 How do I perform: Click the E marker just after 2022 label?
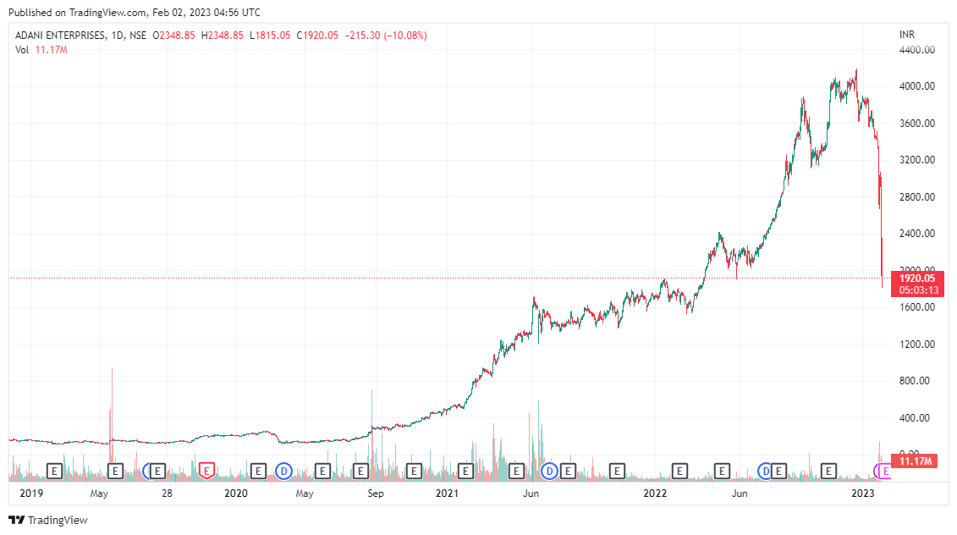679,471
